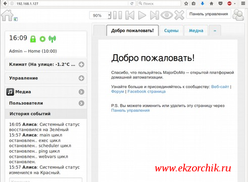Image resolution: width=248 pixels, height=182 pixels.
Task: Open the Веб-сайт link
Action: pos(220,86)
